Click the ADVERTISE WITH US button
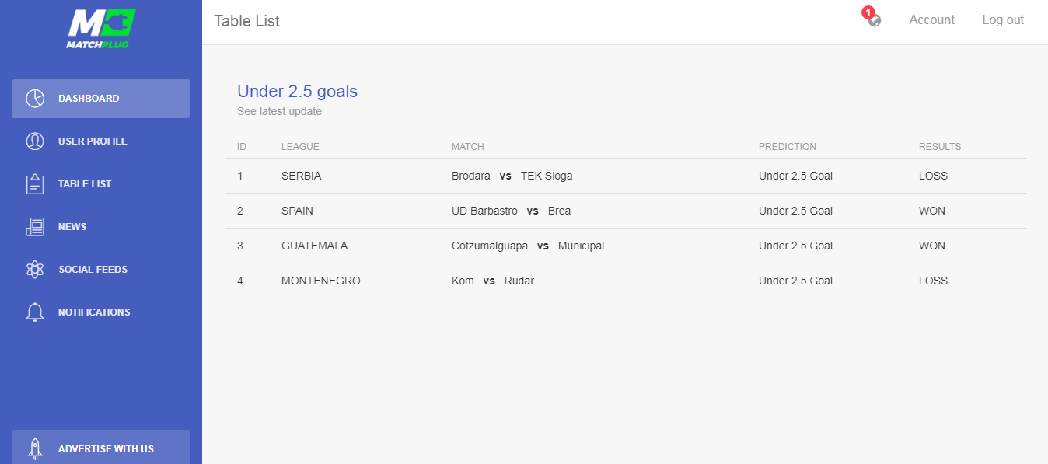The width and height of the screenshot is (1048, 464). coord(101,448)
